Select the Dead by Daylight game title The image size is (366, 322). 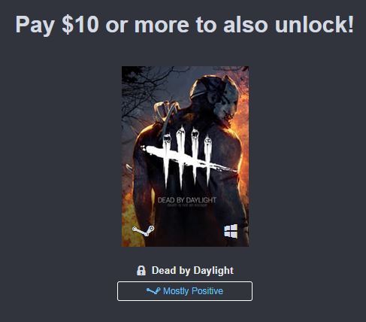(x=192, y=271)
